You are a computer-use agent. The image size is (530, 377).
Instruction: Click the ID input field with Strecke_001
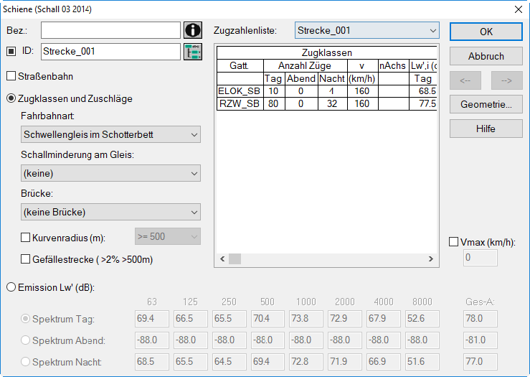coord(110,52)
